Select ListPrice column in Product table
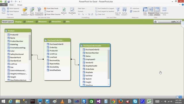 14,64
